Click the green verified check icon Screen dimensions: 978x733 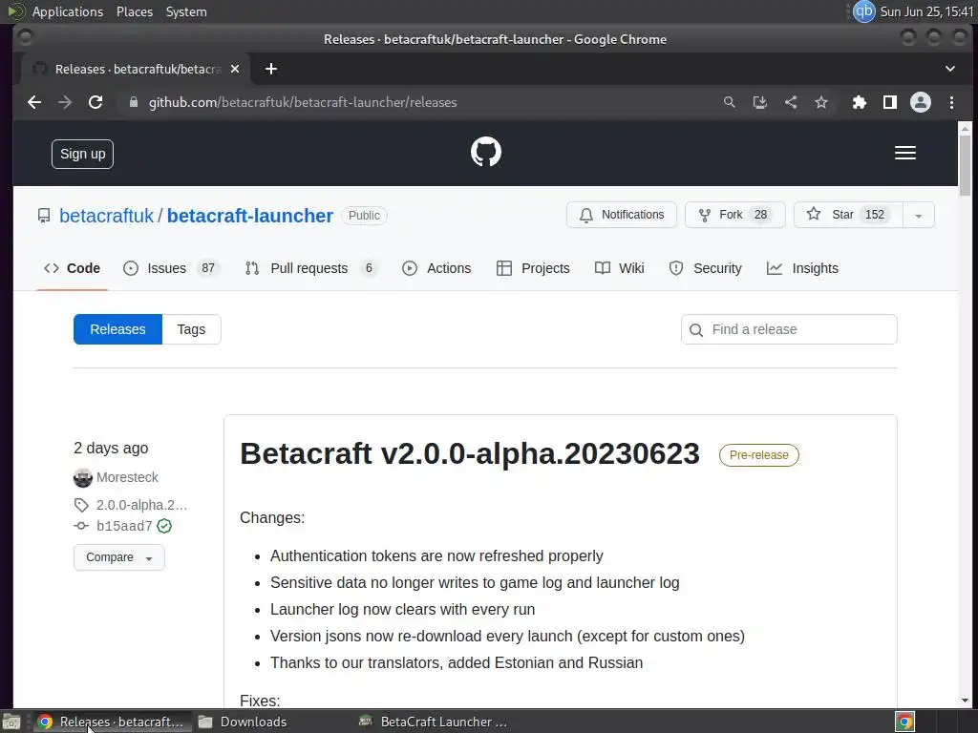(164, 526)
